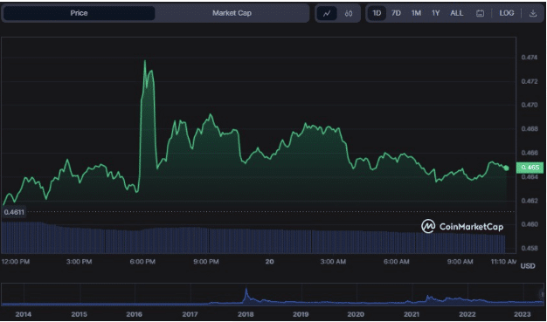Screen dimensions: 547x322
Task: Show the ALL time range
Action: pyautogui.click(x=457, y=13)
